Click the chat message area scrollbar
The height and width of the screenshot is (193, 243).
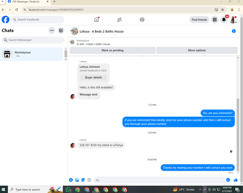[238, 134]
